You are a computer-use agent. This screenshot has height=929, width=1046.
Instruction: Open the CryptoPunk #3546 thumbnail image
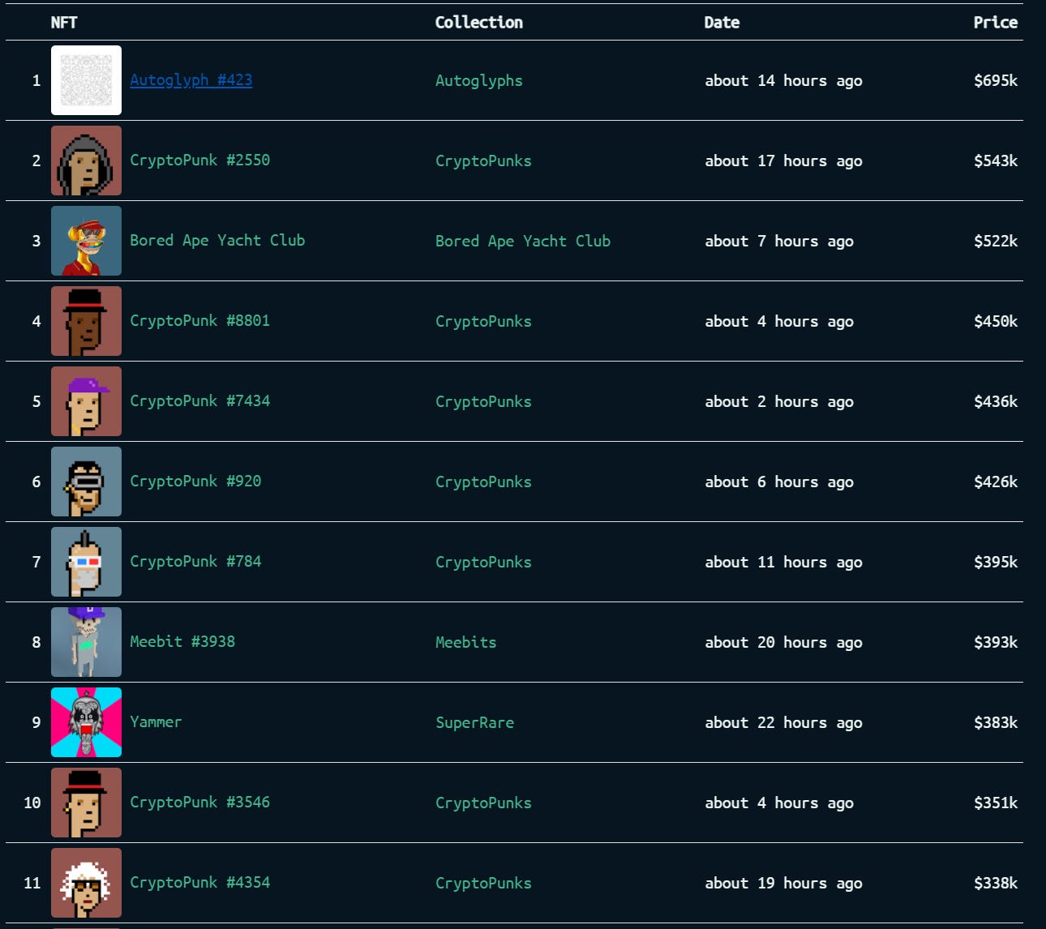86,803
